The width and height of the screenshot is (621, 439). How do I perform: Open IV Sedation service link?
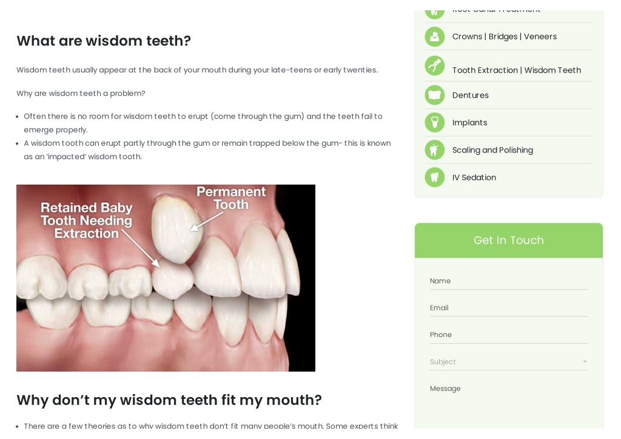[x=474, y=177]
